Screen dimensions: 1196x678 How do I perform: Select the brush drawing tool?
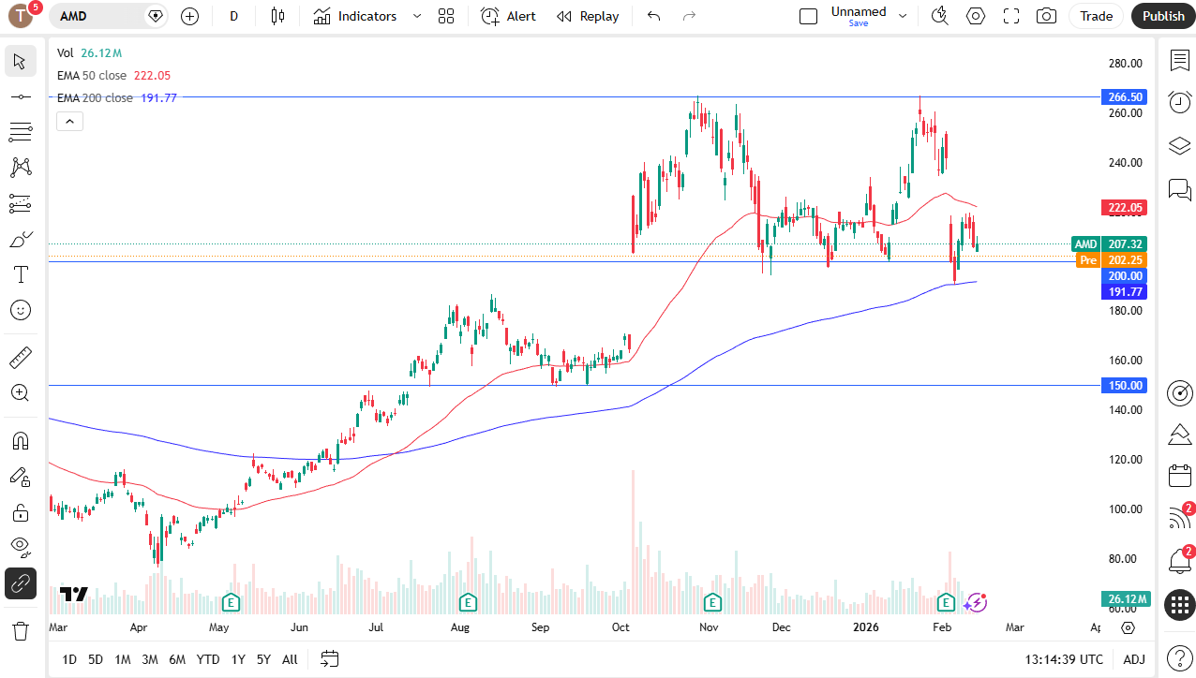coord(20,239)
